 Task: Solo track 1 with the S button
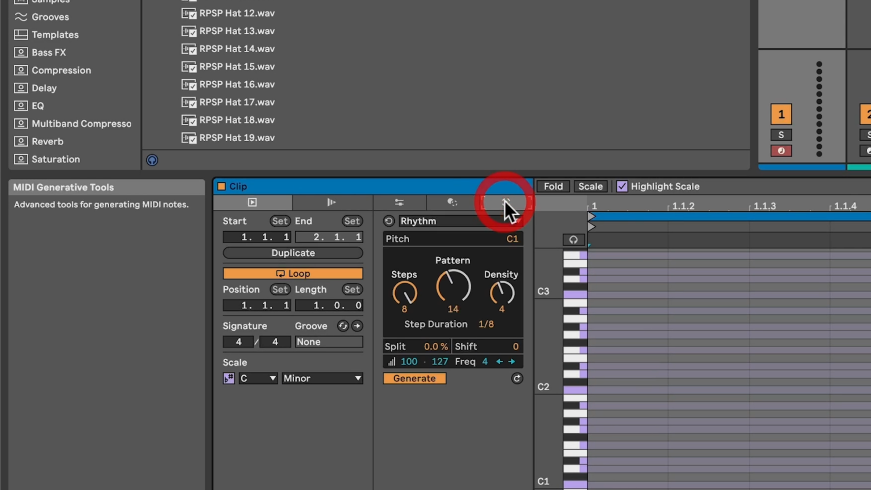click(x=781, y=135)
